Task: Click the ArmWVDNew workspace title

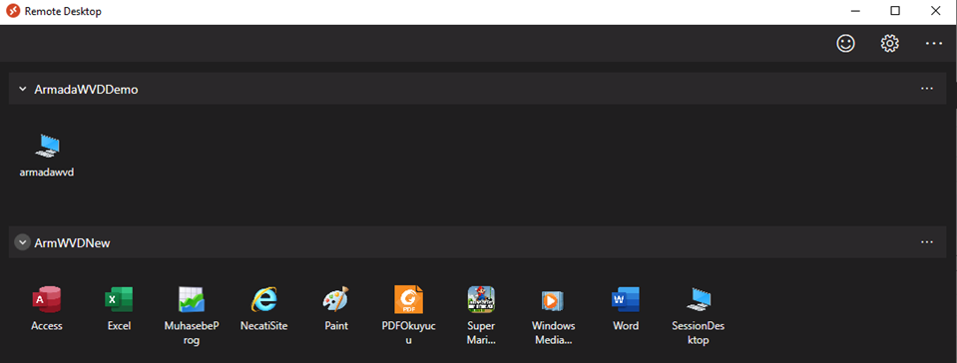Action: point(72,242)
